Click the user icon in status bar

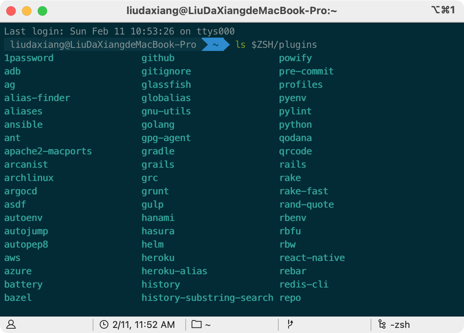(x=11, y=324)
